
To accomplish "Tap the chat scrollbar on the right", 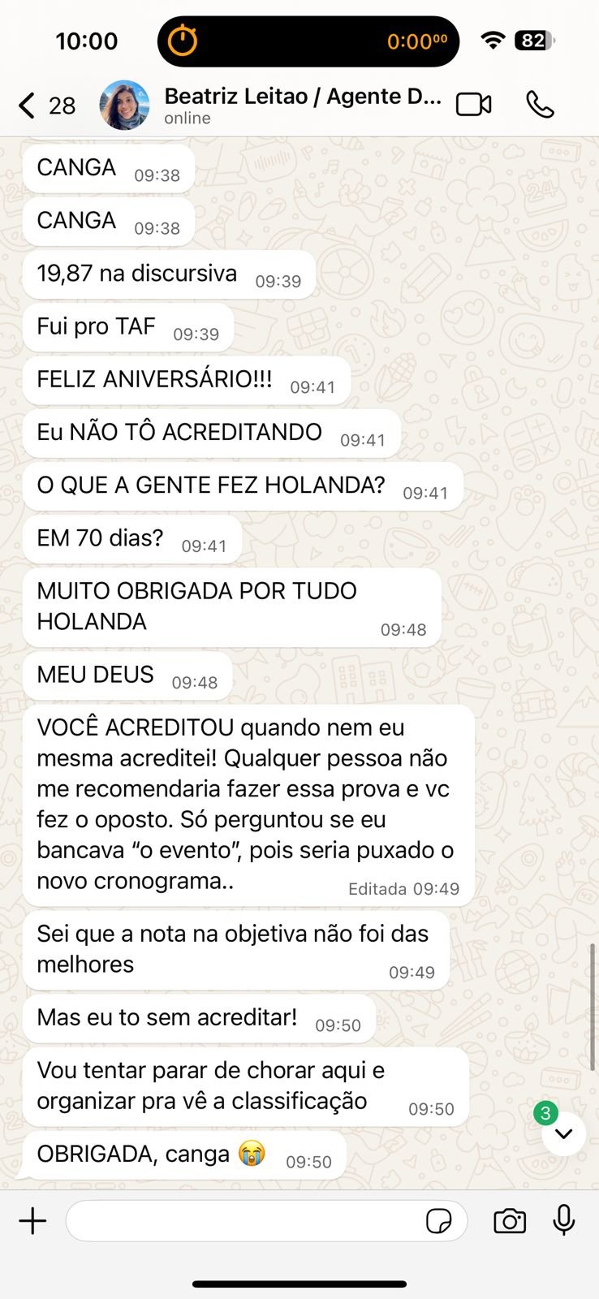I will coord(593,1007).
